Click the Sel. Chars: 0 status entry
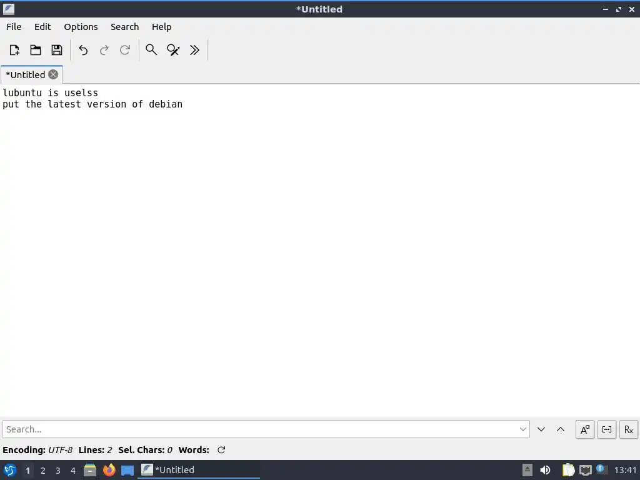Viewport: 640px width, 480px height. (145, 450)
